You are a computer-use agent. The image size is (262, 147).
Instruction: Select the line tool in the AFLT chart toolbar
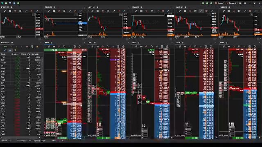click(114, 11)
